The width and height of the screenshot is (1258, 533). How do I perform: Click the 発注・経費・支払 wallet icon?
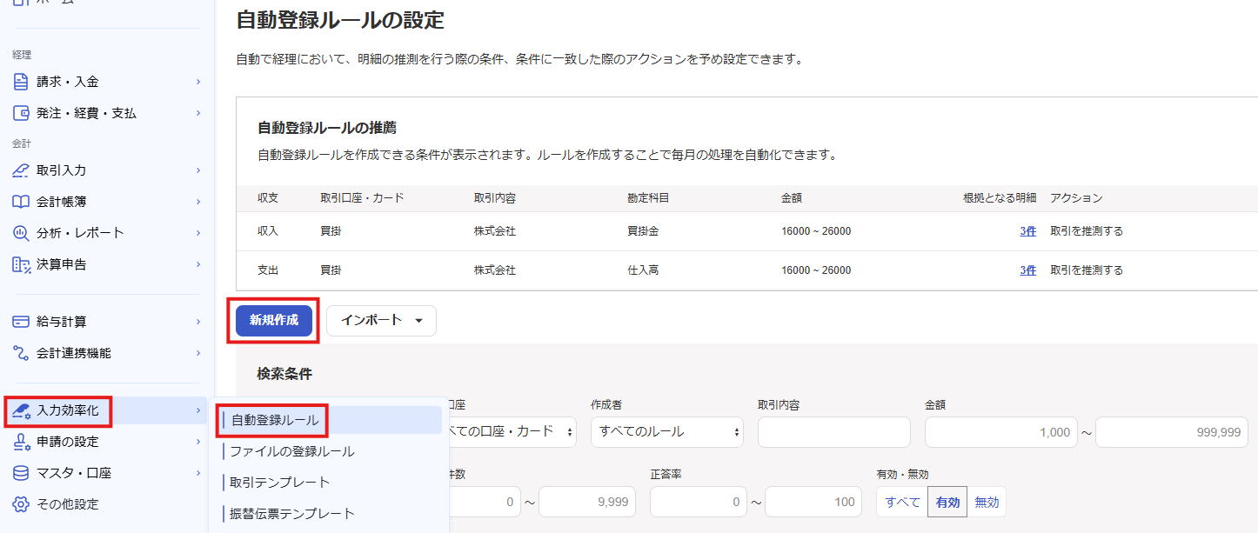pos(22,113)
